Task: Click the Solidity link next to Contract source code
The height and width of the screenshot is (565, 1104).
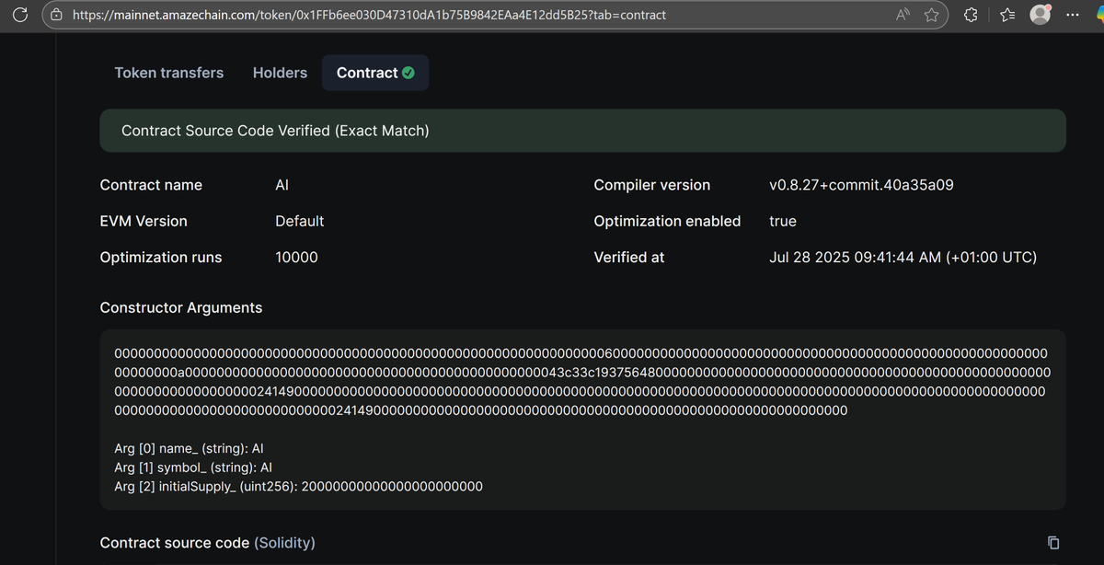Action: 284,543
